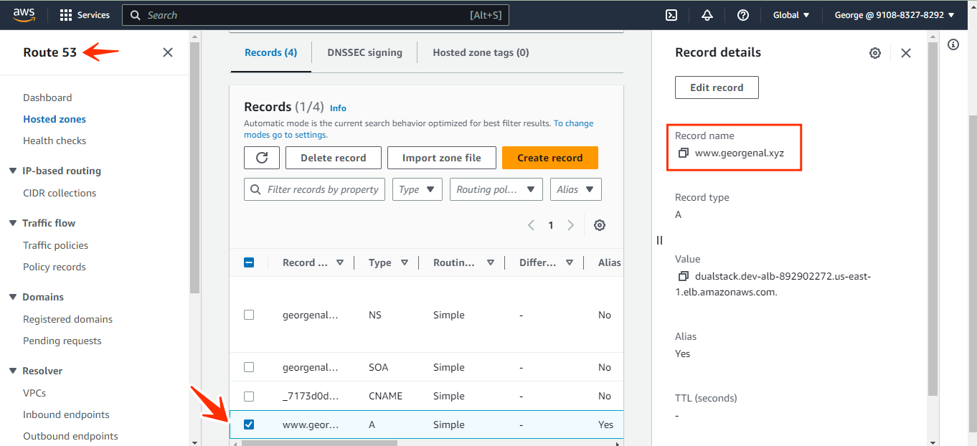Image resolution: width=977 pixels, height=446 pixels.
Task: Click the panel split resize handle
Action: coord(659,240)
